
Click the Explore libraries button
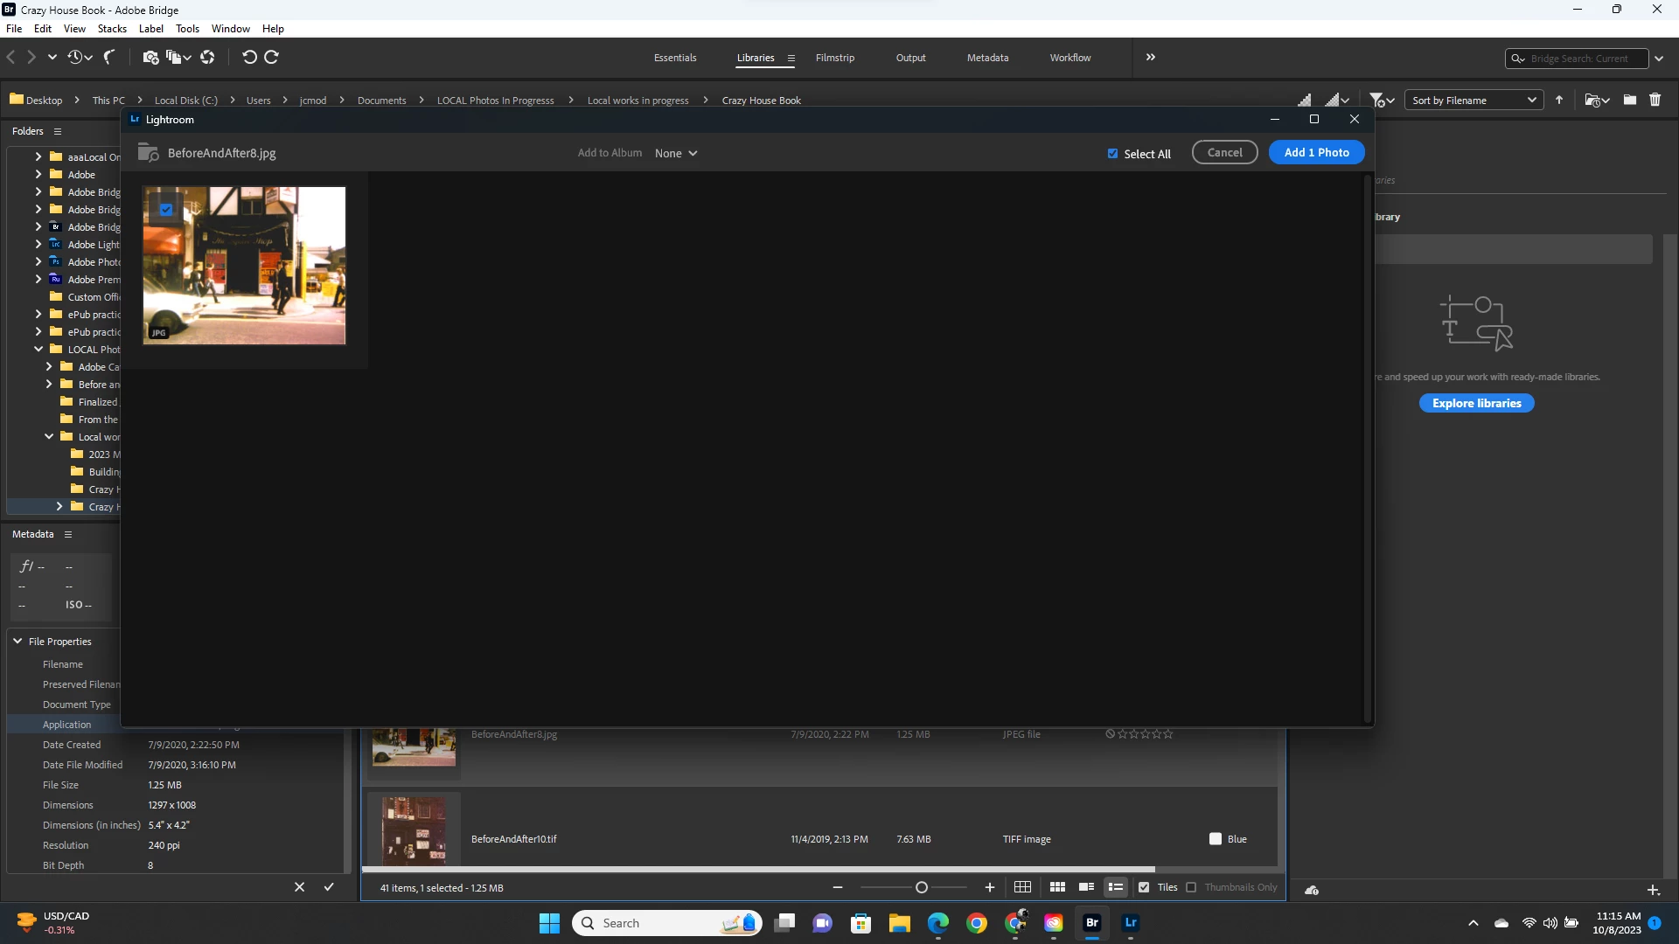1476,403
